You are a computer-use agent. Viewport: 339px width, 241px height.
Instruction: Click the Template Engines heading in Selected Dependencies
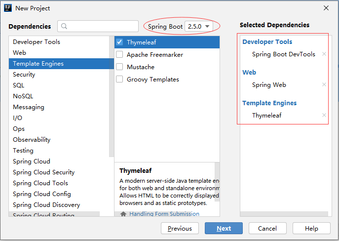pyautogui.click(x=269, y=103)
